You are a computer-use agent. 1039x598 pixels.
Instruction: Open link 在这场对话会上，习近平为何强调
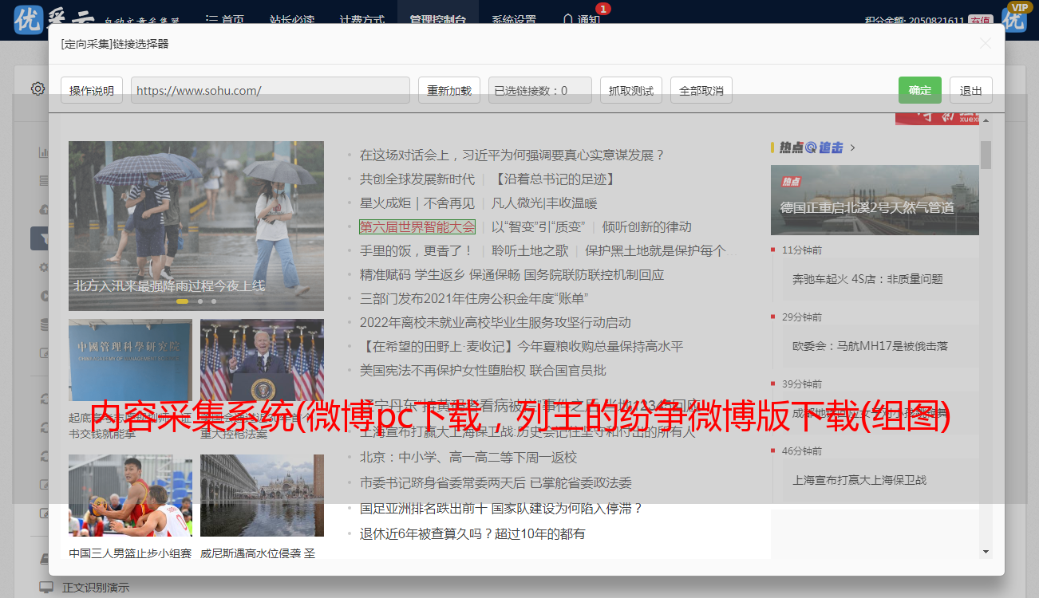tap(512, 155)
